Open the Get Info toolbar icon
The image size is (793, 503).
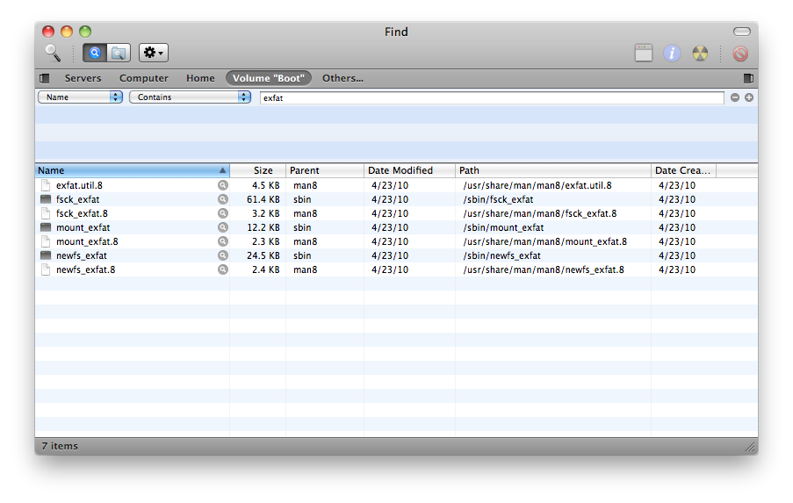coord(672,53)
